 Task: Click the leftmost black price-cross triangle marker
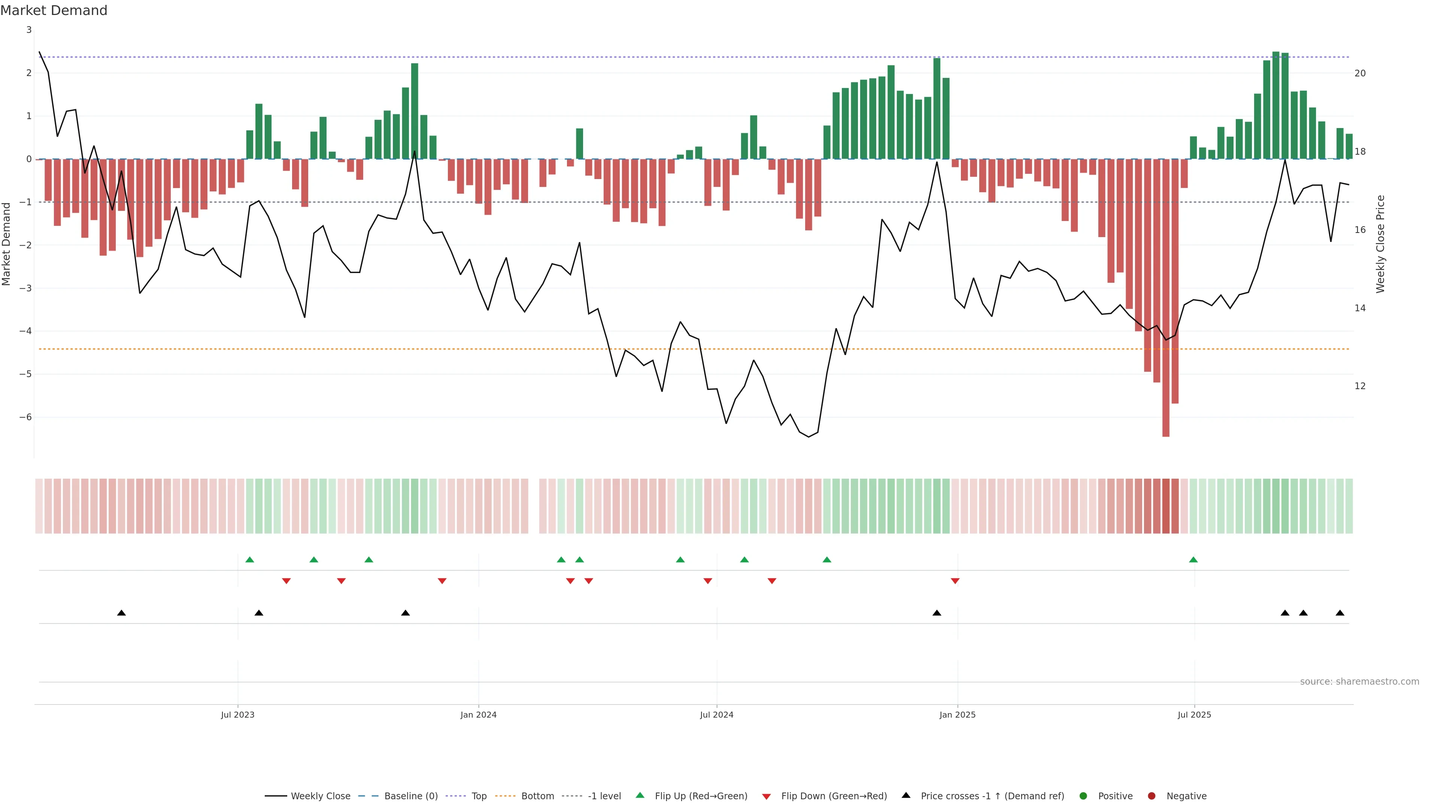click(121, 613)
